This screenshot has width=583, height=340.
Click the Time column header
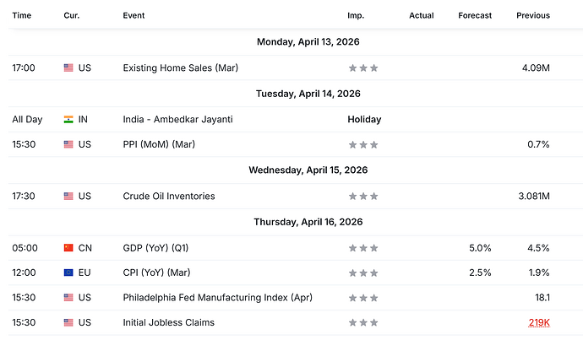(x=22, y=15)
